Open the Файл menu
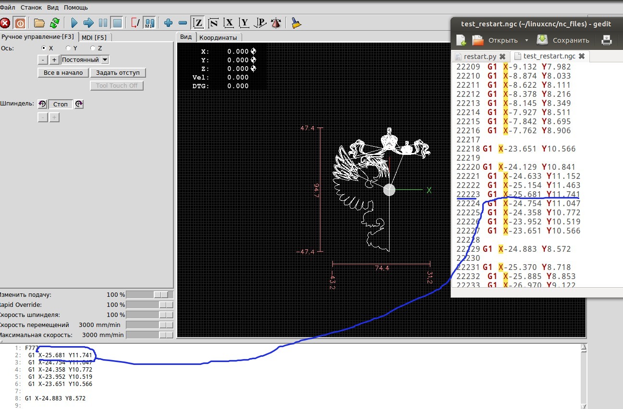The image size is (623, 409). click(8, 8)
